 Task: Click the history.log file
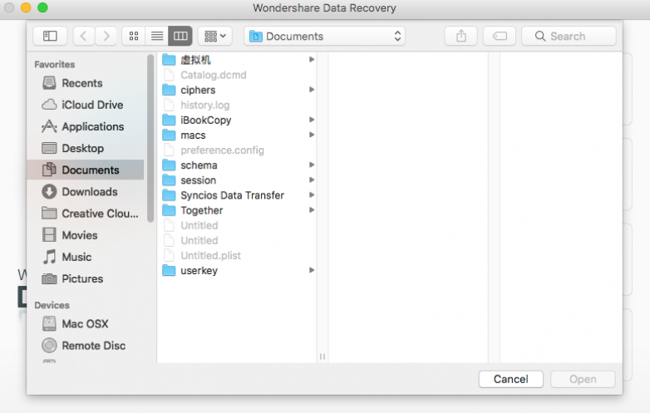tap(239, 106)
